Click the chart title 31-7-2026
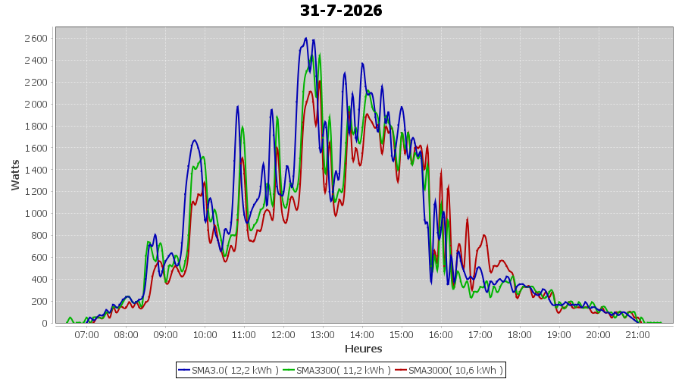The height and width of the screenshot is (379, 682). pyautogui.click(x=341, y=11)
